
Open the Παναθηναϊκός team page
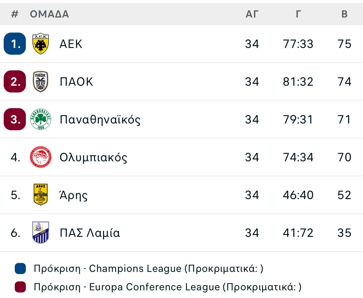coord(100,119)
